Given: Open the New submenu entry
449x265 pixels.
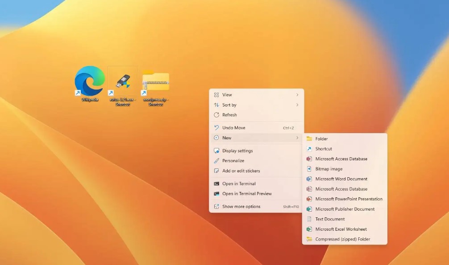Looking at the screenshot, I should 256,138.
